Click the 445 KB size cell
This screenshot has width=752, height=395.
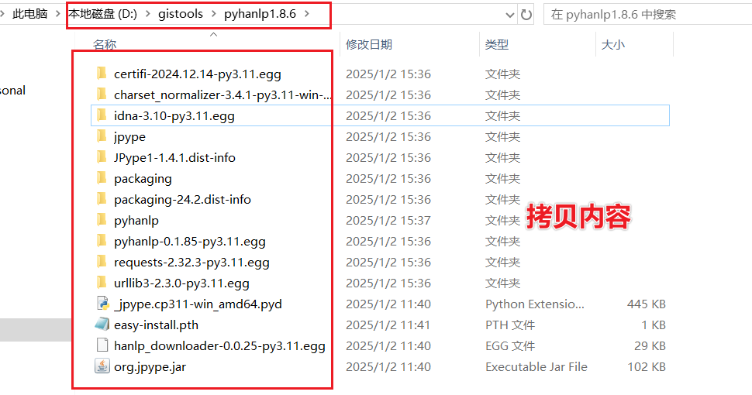tap(647, 304)
